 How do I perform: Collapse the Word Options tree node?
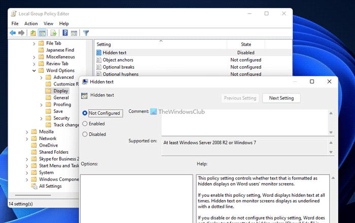point(34,71)
